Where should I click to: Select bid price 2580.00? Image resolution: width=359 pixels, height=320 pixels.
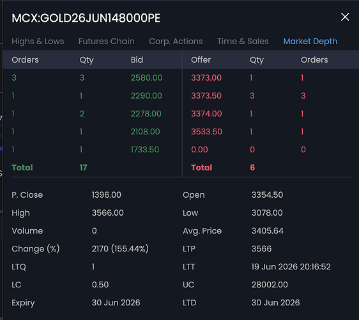(146, 78)
